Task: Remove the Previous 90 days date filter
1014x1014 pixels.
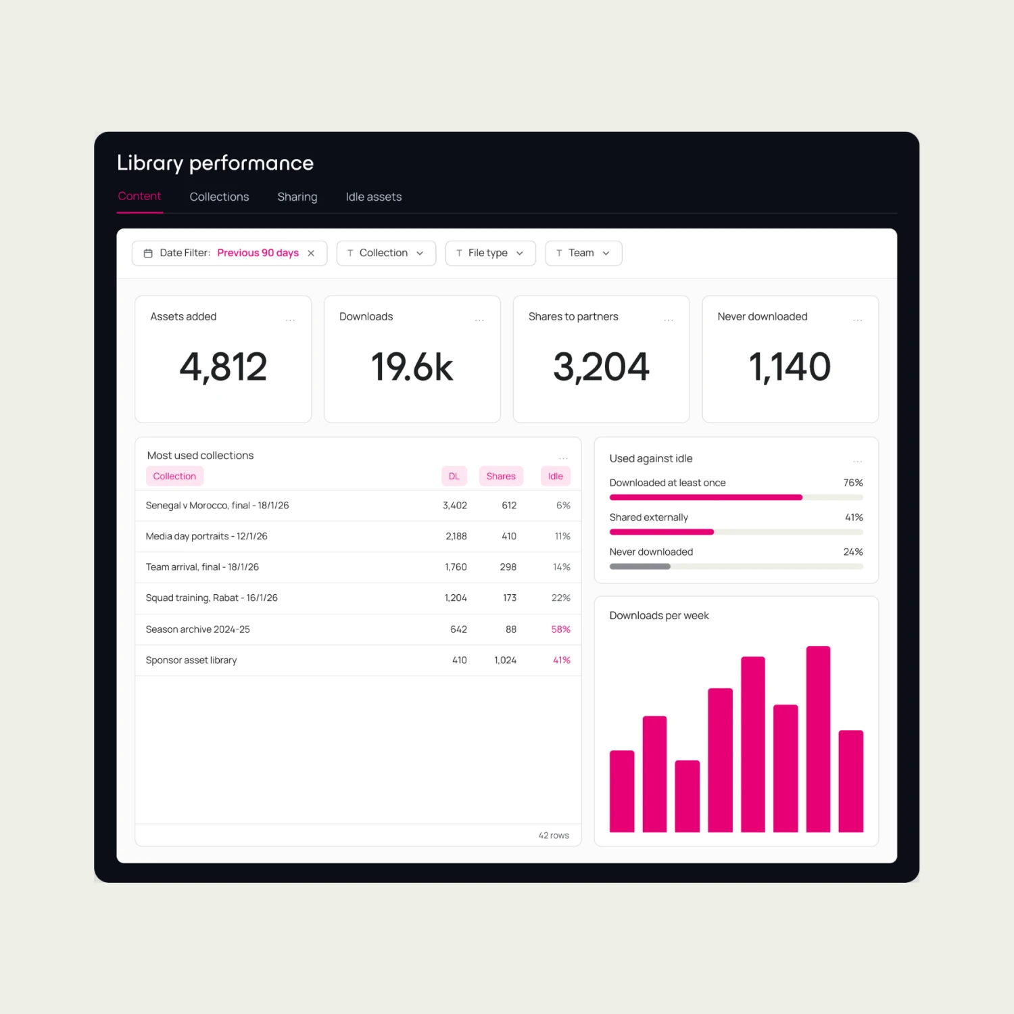Action: (x=311, y=253)
